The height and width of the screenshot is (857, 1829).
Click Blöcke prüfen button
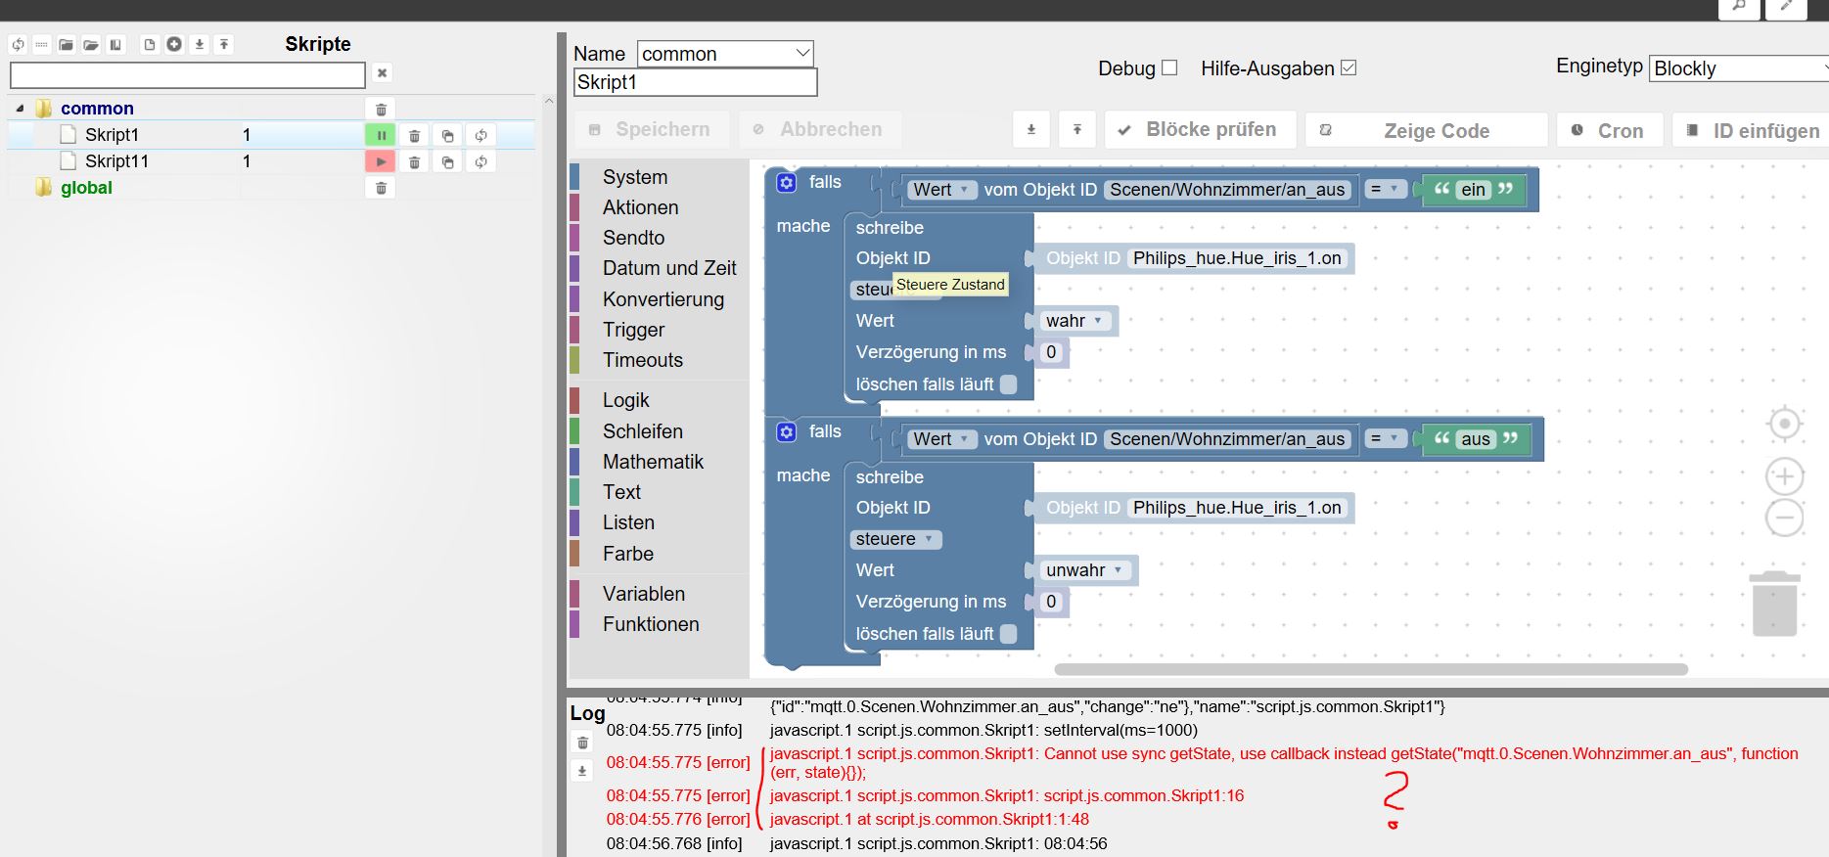pyautogui.click(x=1201, y=130)
